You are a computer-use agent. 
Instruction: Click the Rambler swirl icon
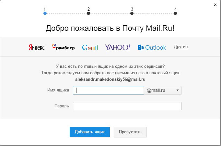click(55, 47)
